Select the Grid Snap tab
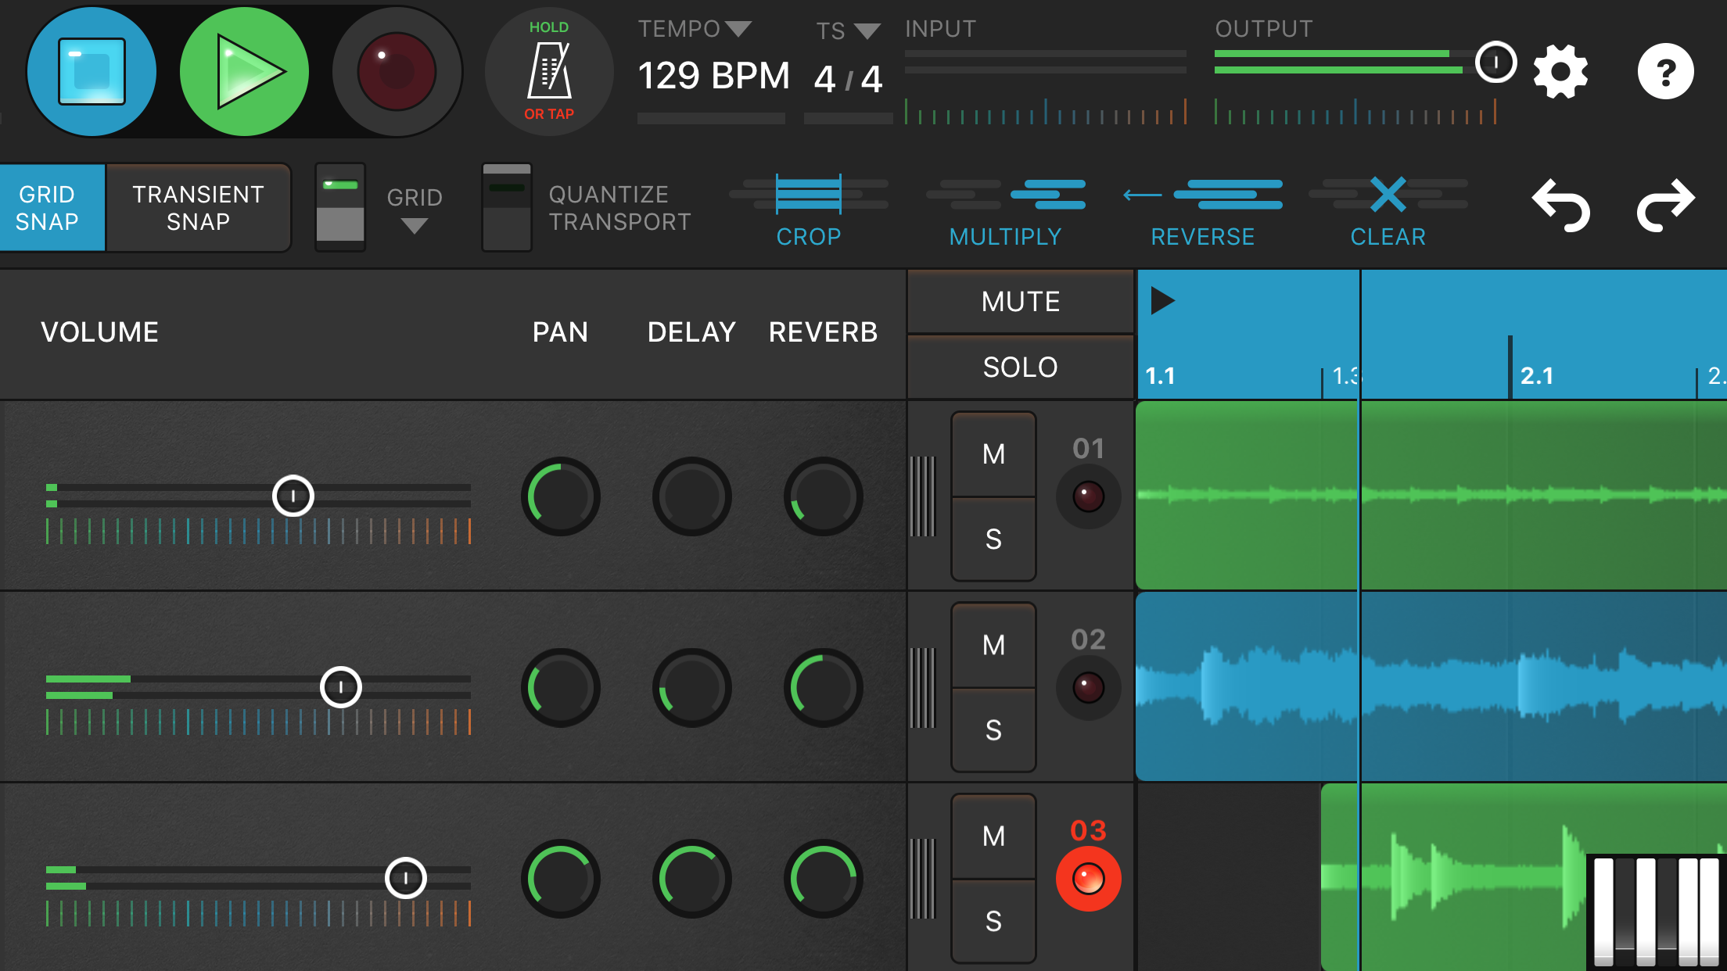Screen dimensions: 1727x971 point(48,207)
